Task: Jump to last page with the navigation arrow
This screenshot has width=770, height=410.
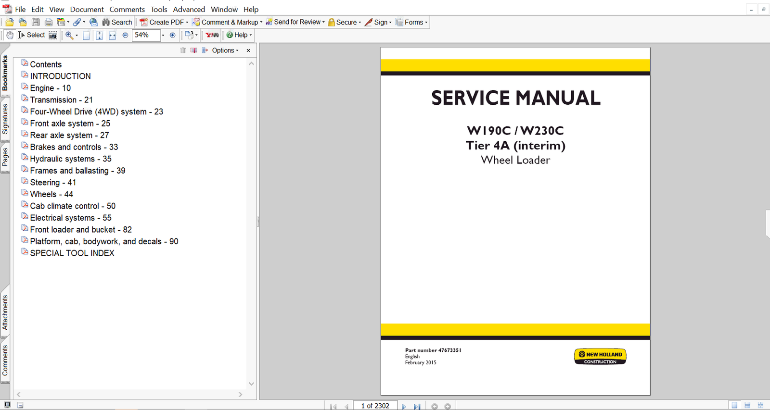Action: coord(417,406)
